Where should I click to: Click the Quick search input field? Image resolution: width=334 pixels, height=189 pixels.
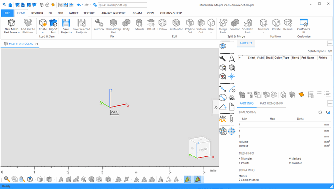coord(123,5)
